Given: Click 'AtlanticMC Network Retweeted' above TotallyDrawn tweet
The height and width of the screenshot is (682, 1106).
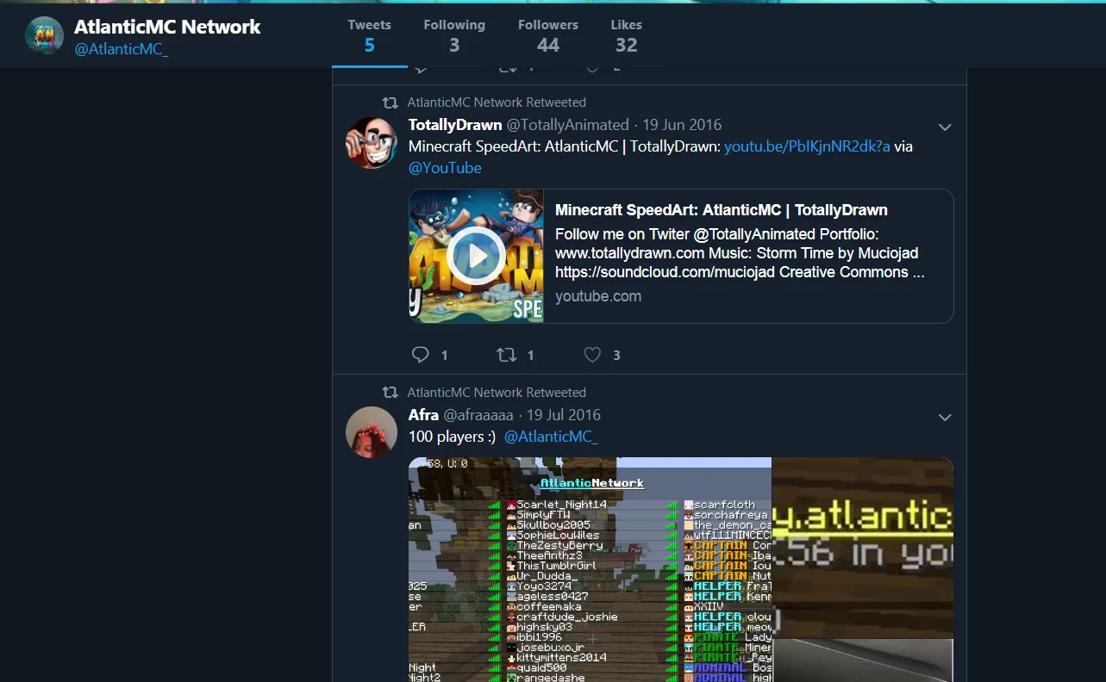Looking at the screenshot, I should pos(497,102).
